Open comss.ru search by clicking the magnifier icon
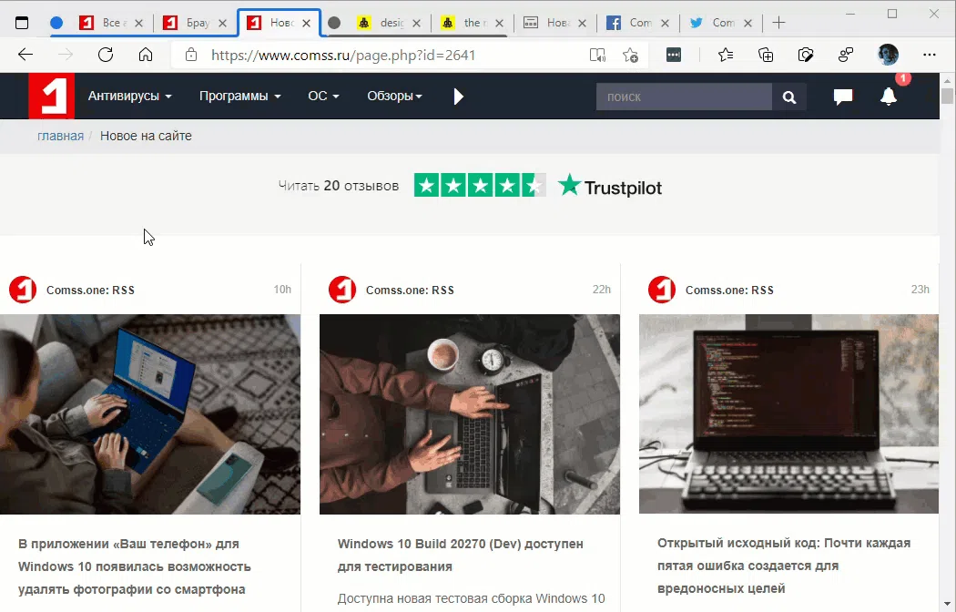This screenshot has width=956, height=612. tap(788, 97)
